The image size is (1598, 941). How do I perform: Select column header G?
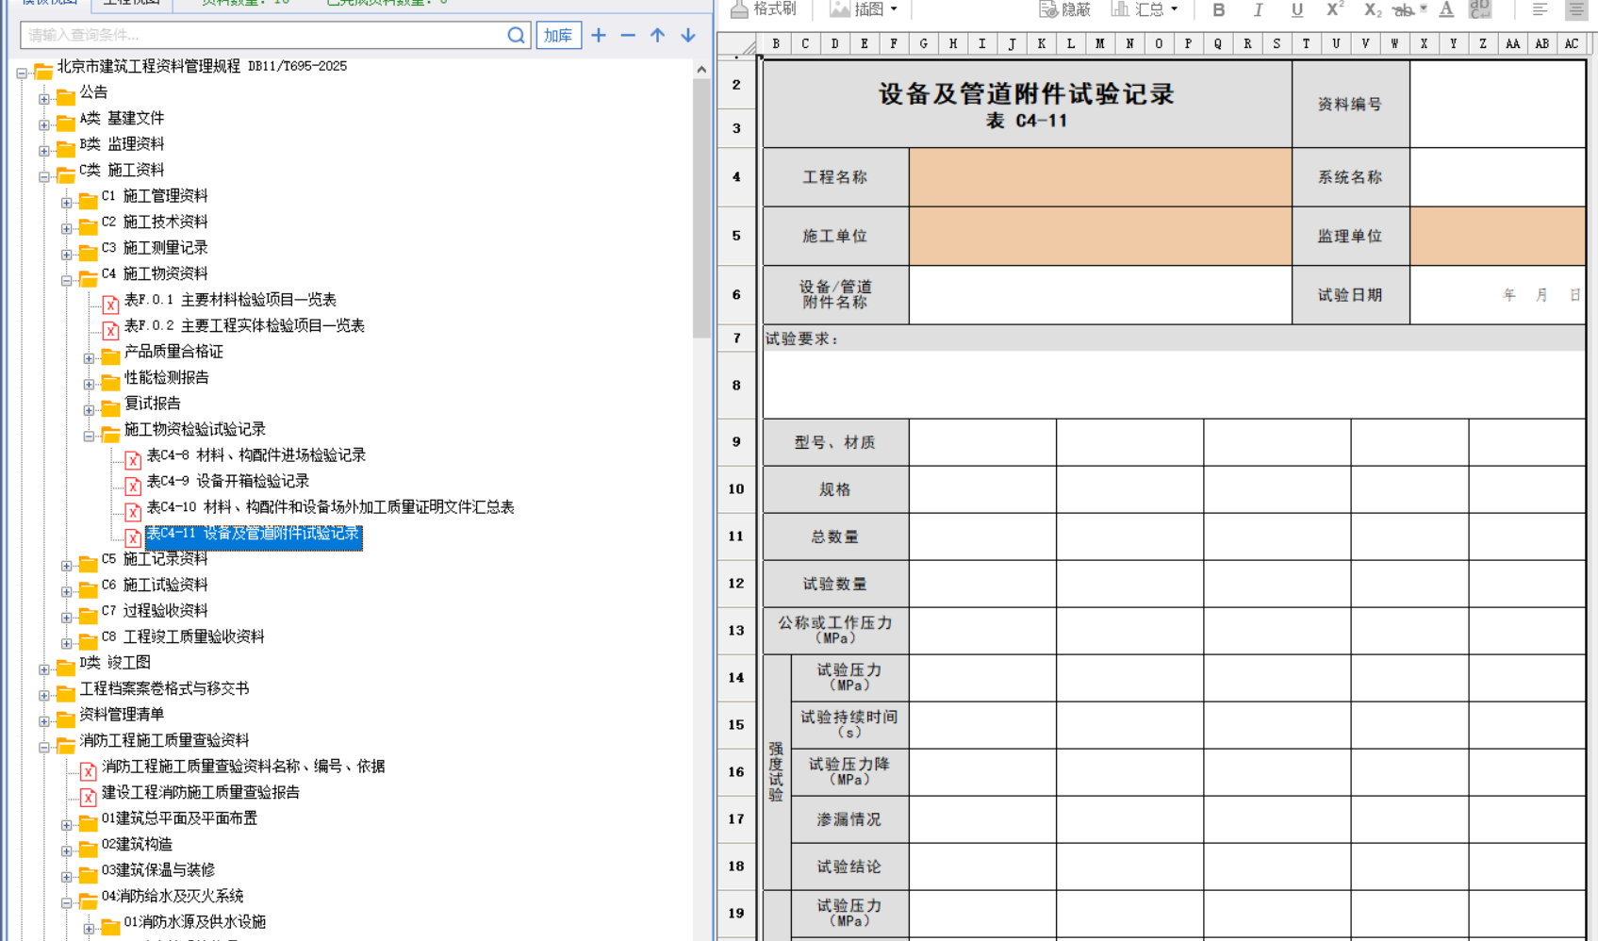pyautogui.click(x=923, y=43)
